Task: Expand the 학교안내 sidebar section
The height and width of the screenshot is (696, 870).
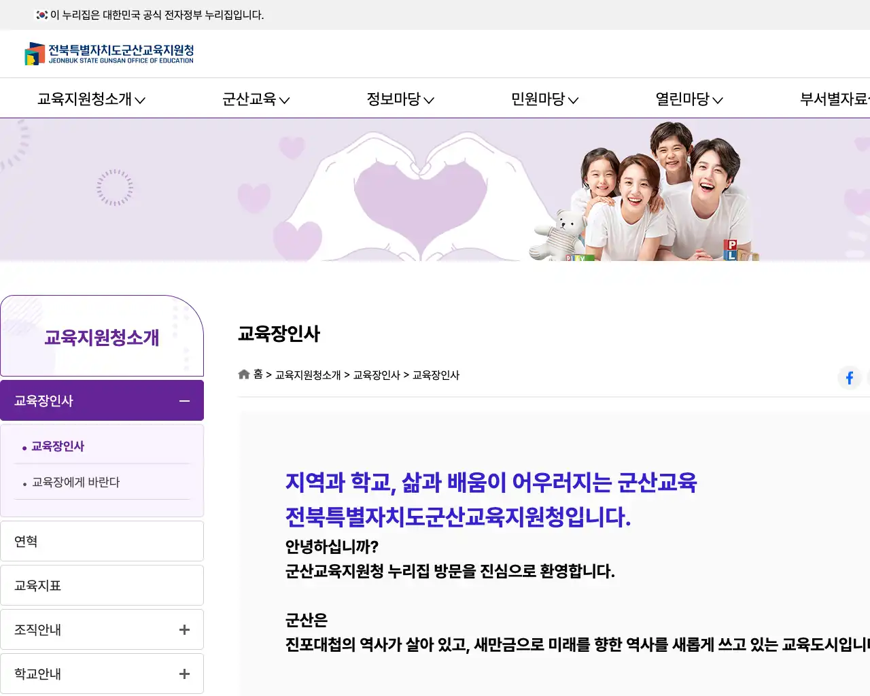Action: (x=184, y=674)
